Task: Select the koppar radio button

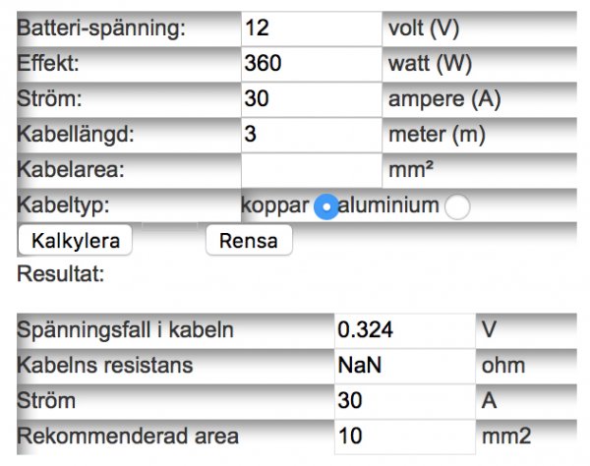Action: pos(325,206)
